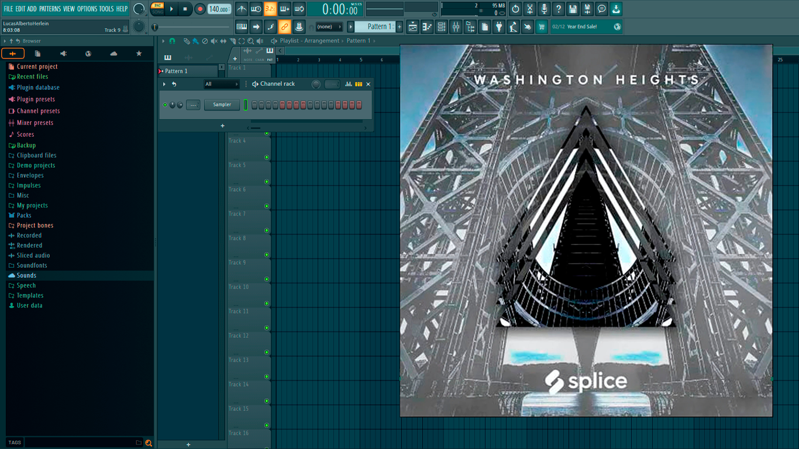Add a new channel with plus button
799x449 pixels.
222,126
